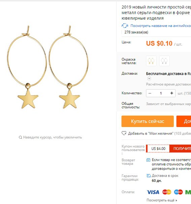This screenshot has height=204, width=191.
Task: Increase quantity with the plus button
Action: click(171, 93)
